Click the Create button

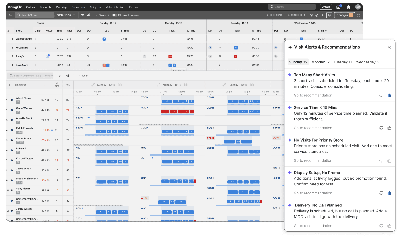326,7
